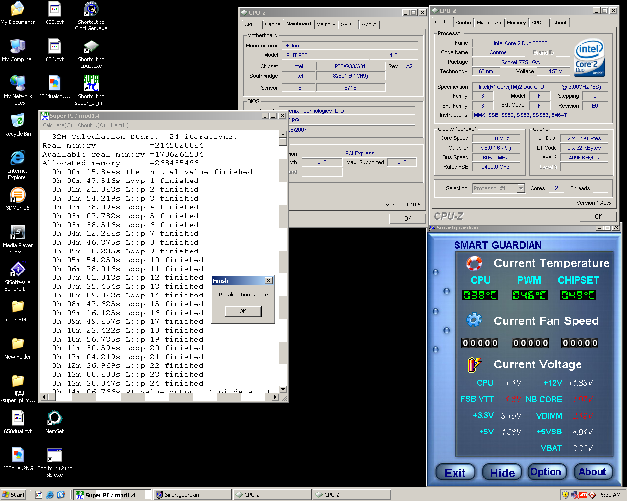Open Memory tab in Mainboard CPU-Z window

coord(326,24)
